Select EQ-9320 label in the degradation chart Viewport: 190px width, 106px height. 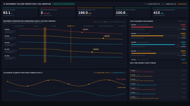(7, 43)
